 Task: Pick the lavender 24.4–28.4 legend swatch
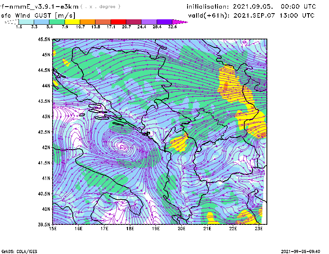click(x=149, y=22)
